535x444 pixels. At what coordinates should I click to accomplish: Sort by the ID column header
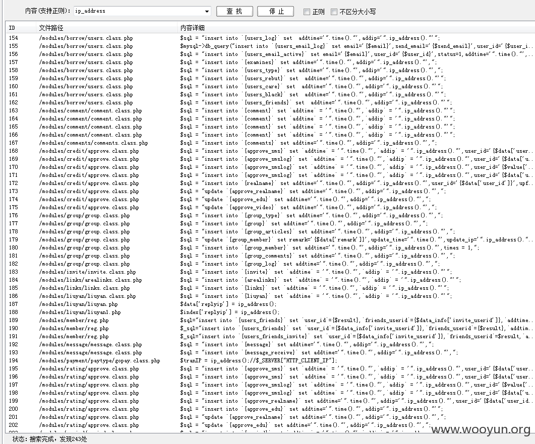21,28
